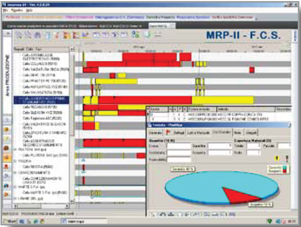The width and height of the screenshot is (301, 227).
Task: Click the red arrows toolbar icon
Action: [57, 35]
